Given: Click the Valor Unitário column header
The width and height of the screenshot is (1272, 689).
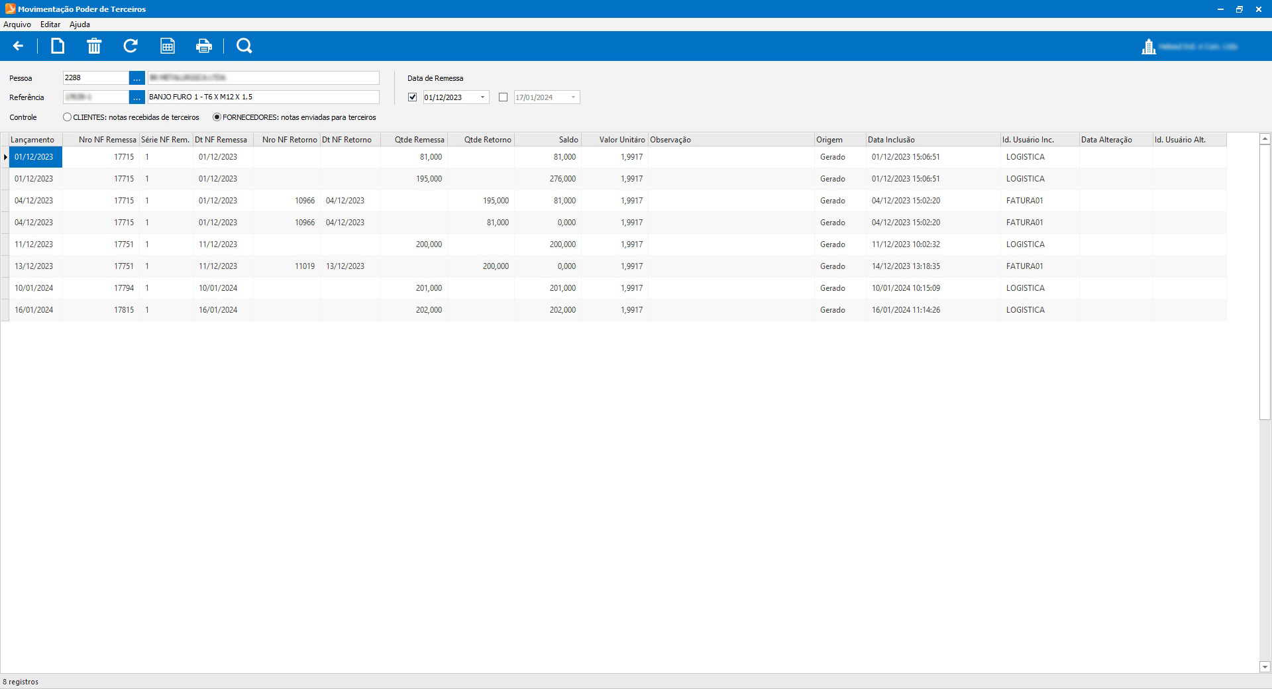Looking at the screenshot, I should (x=615, y=140).
